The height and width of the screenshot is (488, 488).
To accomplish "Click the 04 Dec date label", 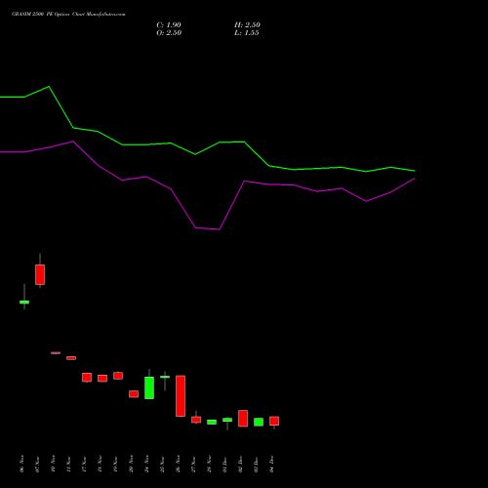I will [271, 464].
